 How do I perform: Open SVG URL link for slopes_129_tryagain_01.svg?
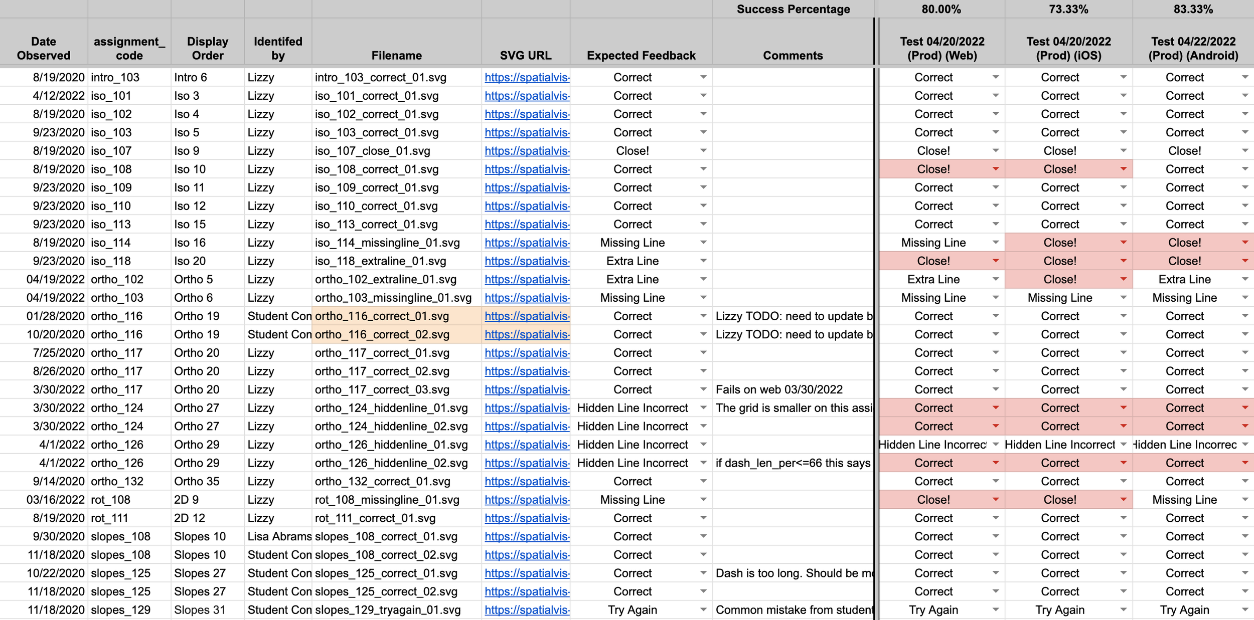pyautogui.click(x=527, y=610)
